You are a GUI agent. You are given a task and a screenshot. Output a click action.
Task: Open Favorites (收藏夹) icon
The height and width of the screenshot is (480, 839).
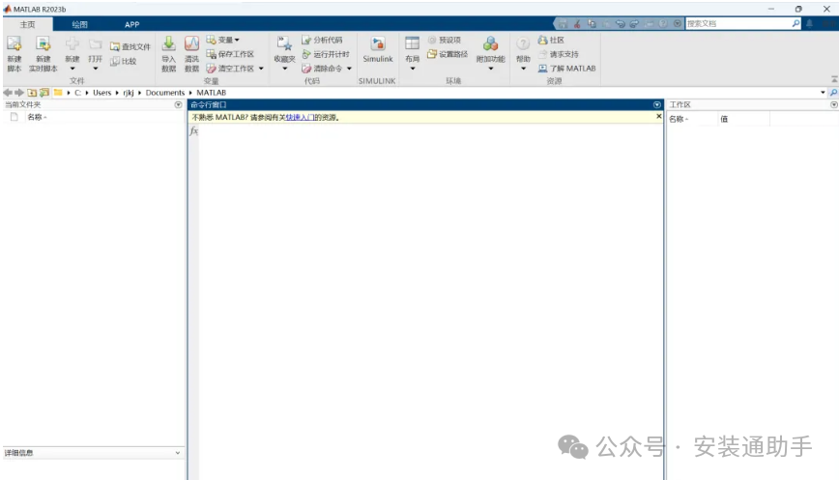pos(284,43)
